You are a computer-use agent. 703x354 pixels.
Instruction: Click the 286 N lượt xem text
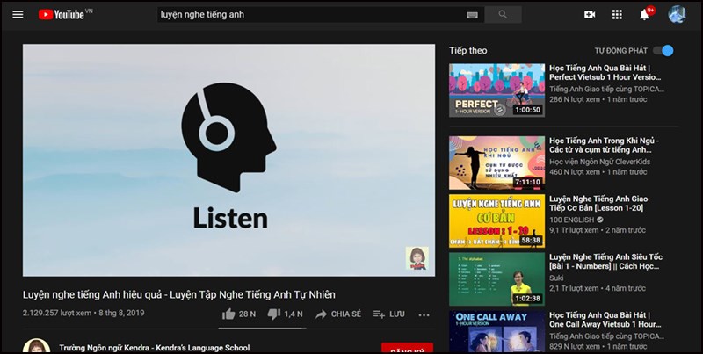575,99
